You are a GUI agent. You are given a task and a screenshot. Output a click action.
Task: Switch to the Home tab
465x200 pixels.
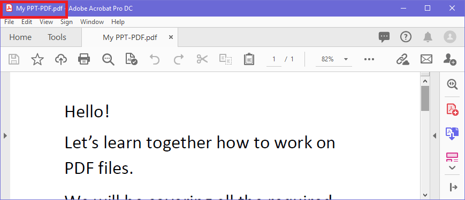[x=20, y=37]
